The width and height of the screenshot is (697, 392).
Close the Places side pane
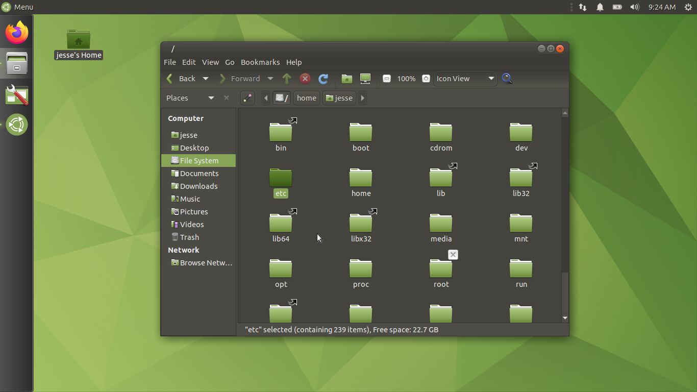point(227,98)
